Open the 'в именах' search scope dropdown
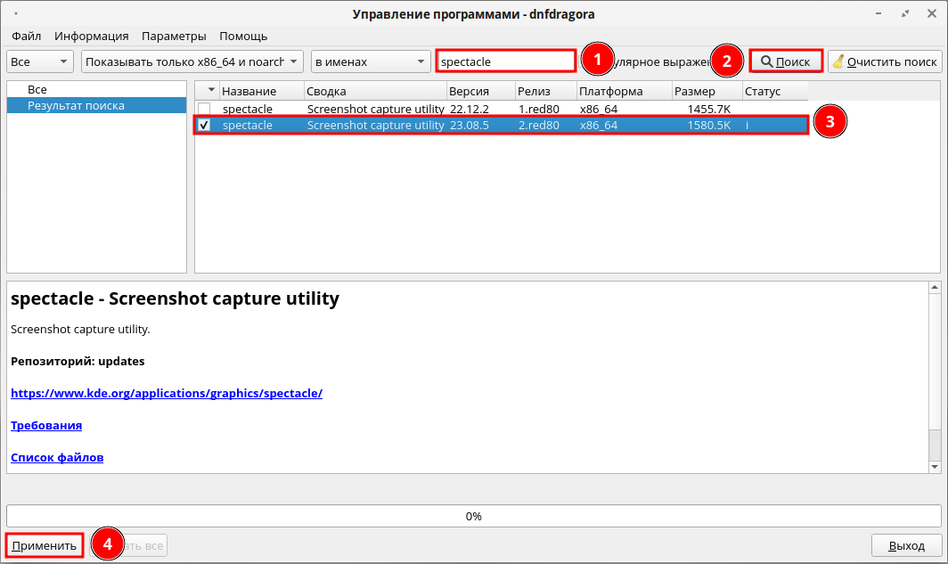This screenshot has height=564, width=948. (x=371, y=61)
